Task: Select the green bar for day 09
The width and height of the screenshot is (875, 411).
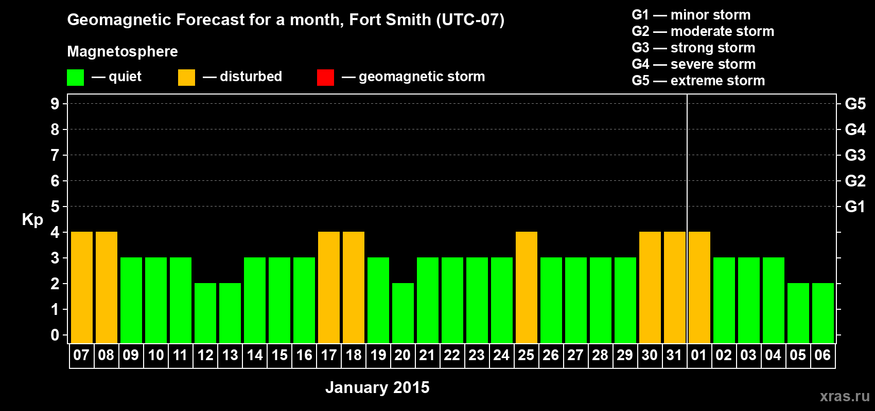Action: pos(131,300)
